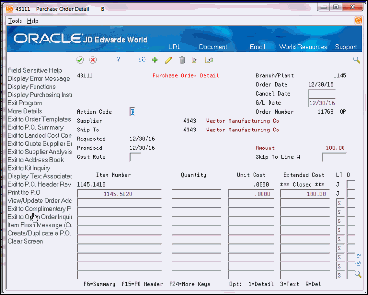The height and width of the screenshot is (295, 368).
Task: Select Print the P.O.
Action: click(25, 192)
